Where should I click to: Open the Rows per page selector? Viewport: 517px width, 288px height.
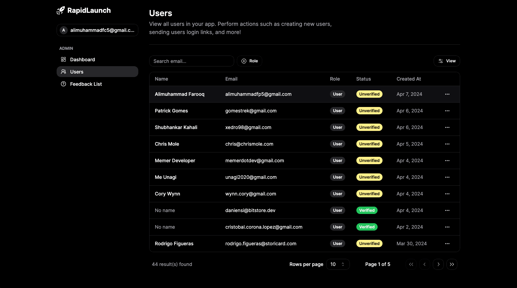click(x=338, y=264)
